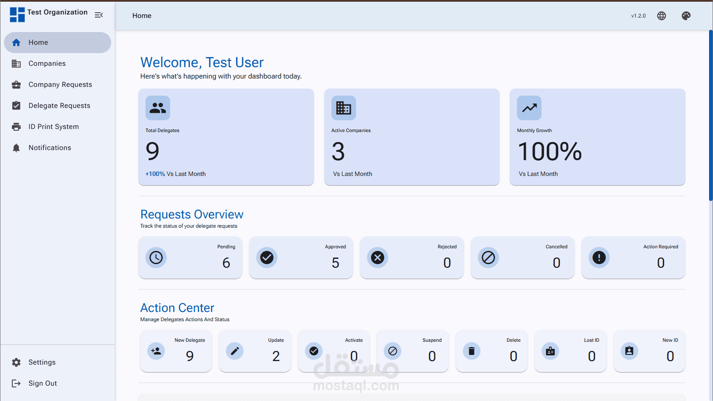Click the +100% Vs Last Month text
Image resolution: width=713 pixels, height=401 pixels.
click(175, 174)
